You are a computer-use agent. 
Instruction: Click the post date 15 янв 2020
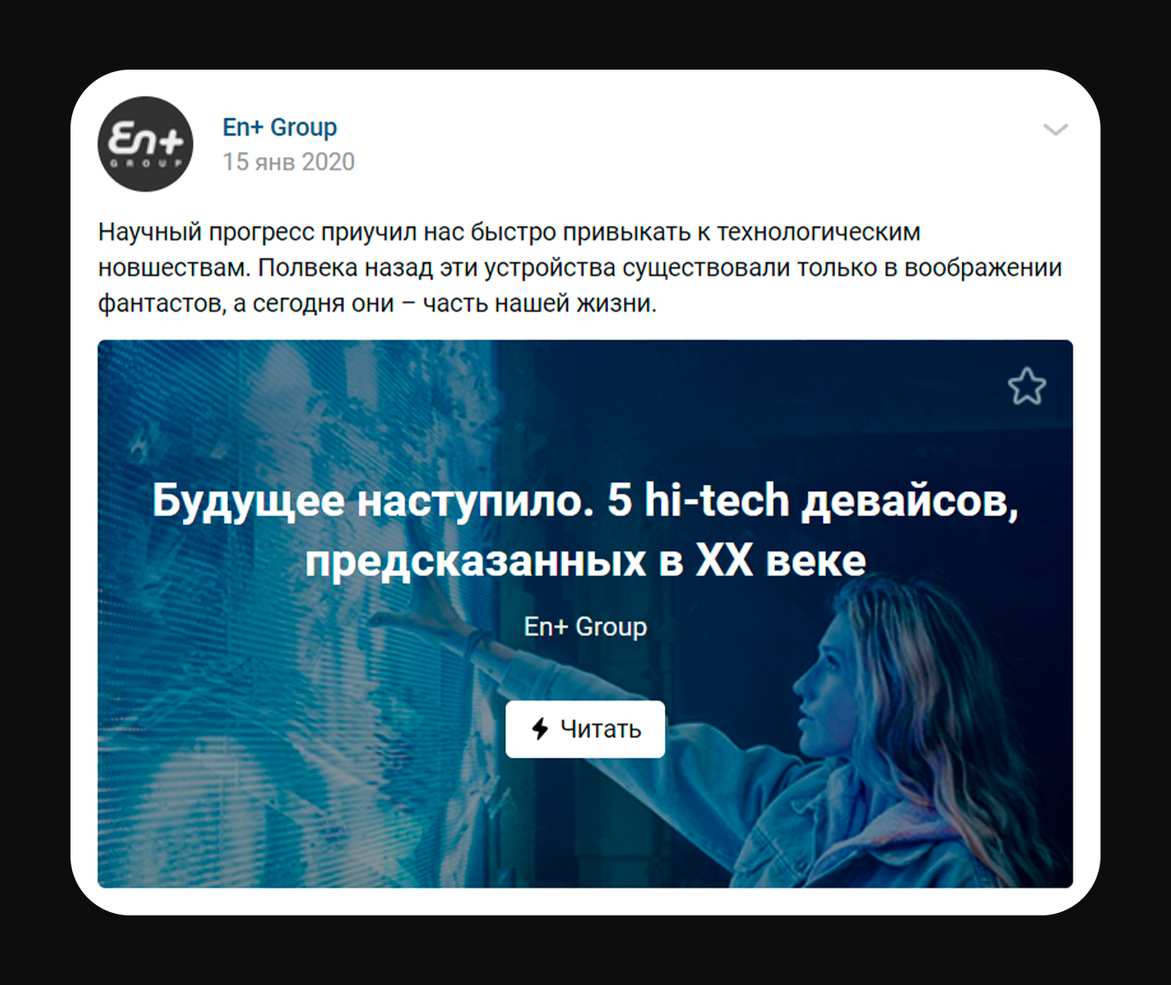point(289,161)
